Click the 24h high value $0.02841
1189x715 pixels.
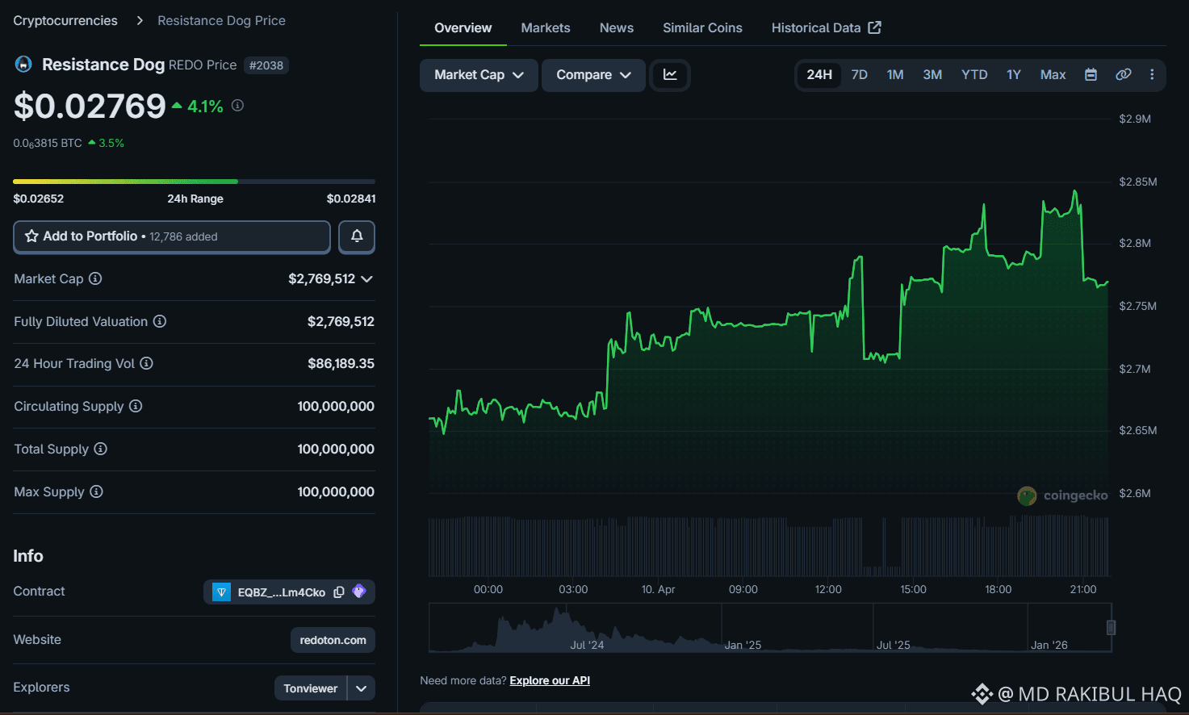[x=351, y=199]
